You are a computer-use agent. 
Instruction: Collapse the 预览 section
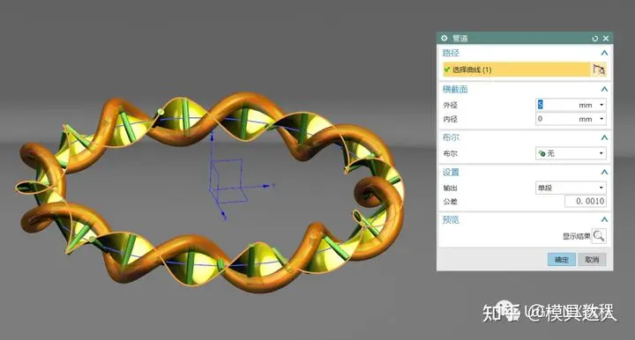click(x=604, y=219)
